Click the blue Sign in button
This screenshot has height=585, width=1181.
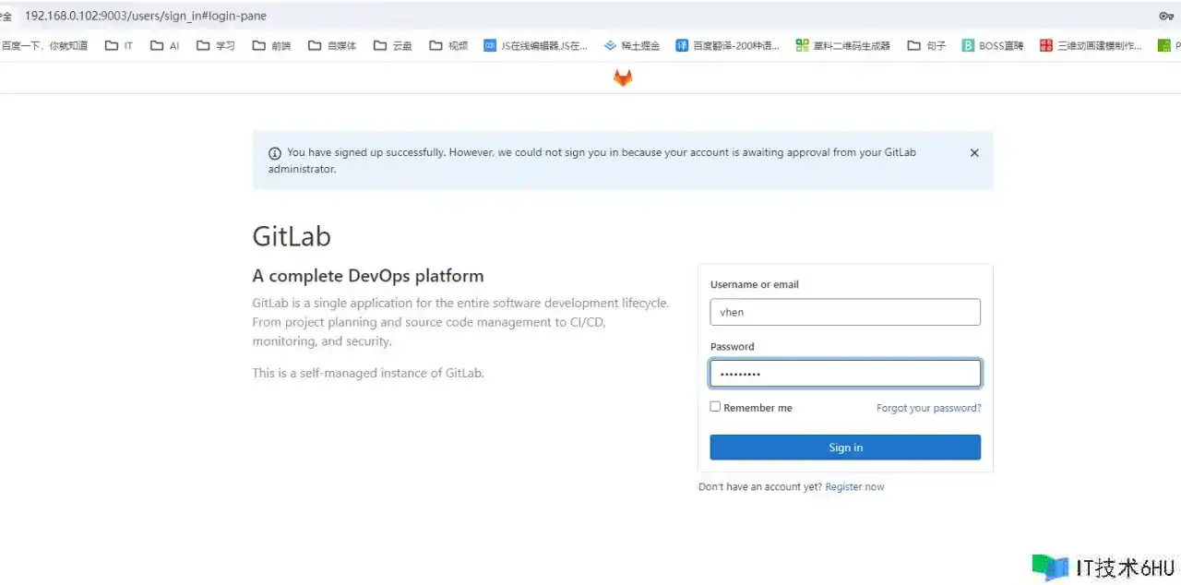(845, 448)
